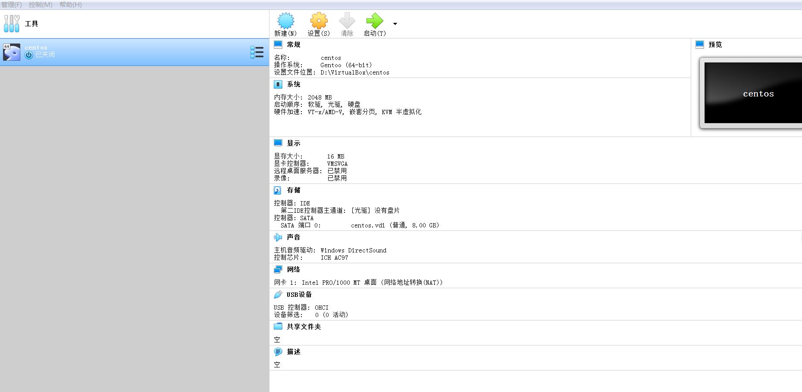Screen dimensions: 802x392
Task: Click the 声音 audio speaker icon
Action: pos(278,237)
